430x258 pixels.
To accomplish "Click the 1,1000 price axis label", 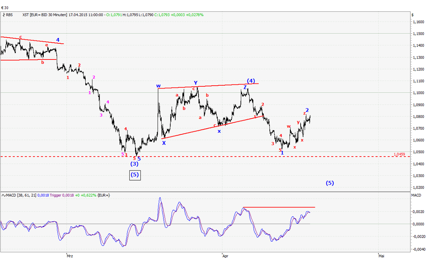I will pyautogui.click(x=418, y=93).
